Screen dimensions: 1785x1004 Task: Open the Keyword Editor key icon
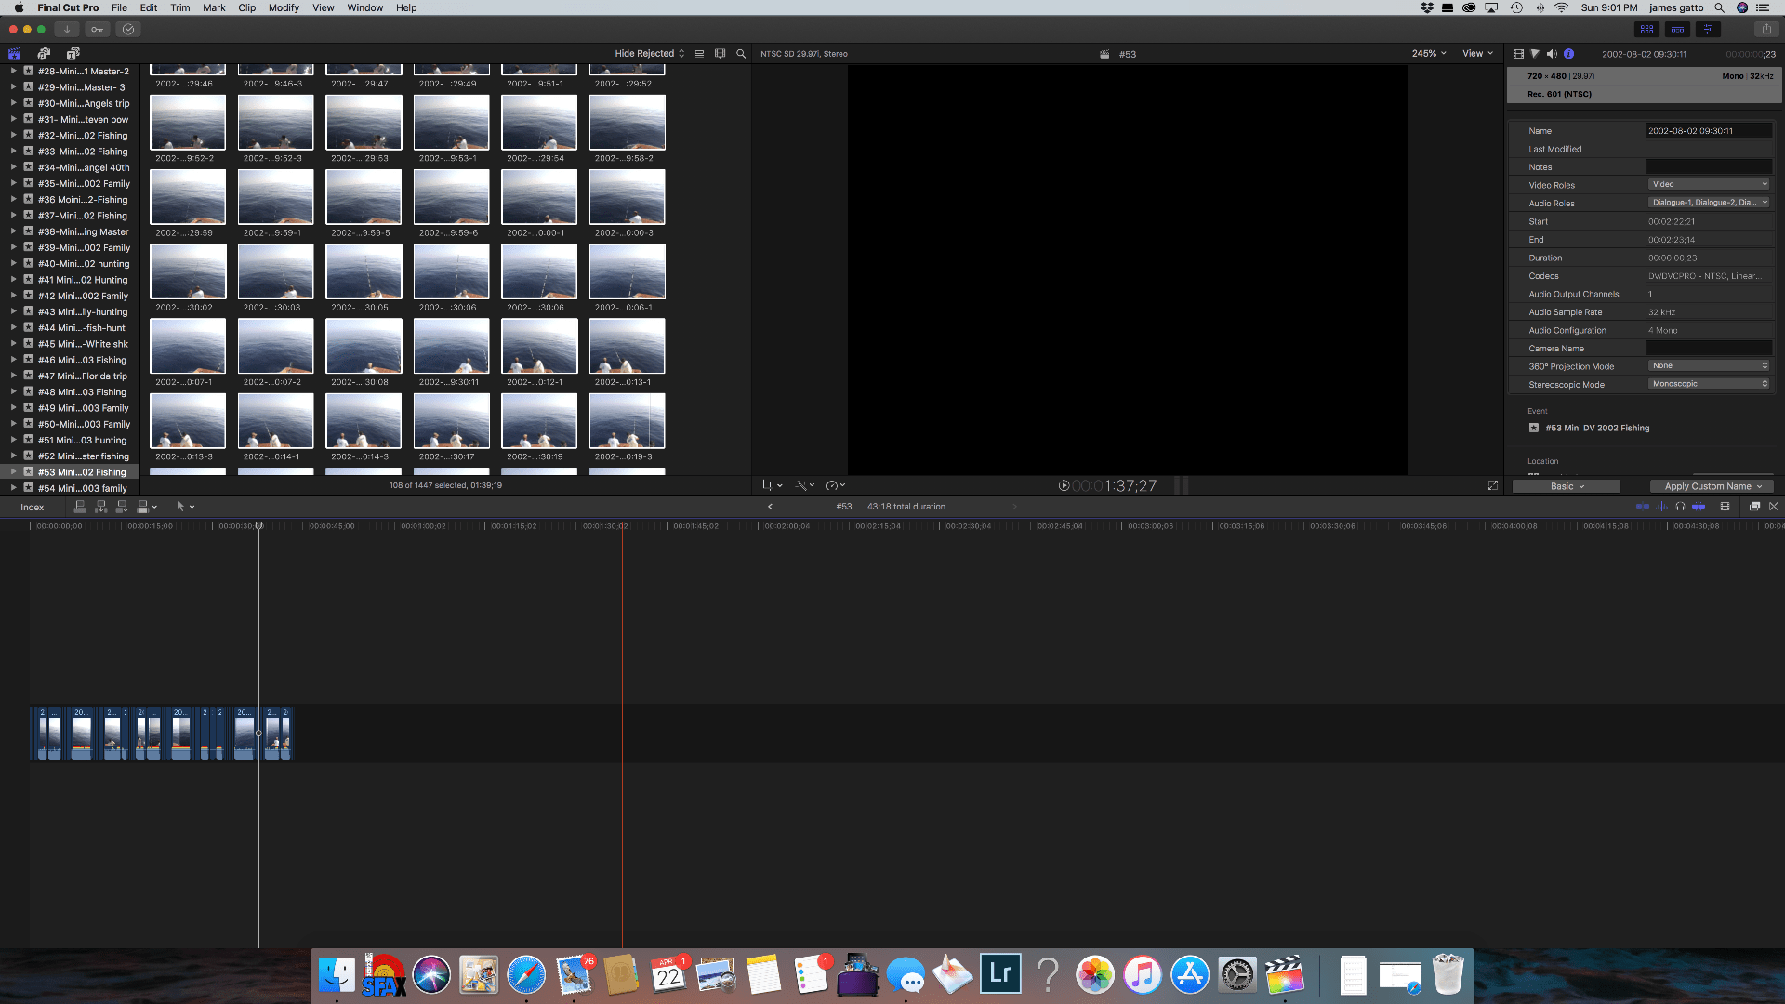(97, 29)
